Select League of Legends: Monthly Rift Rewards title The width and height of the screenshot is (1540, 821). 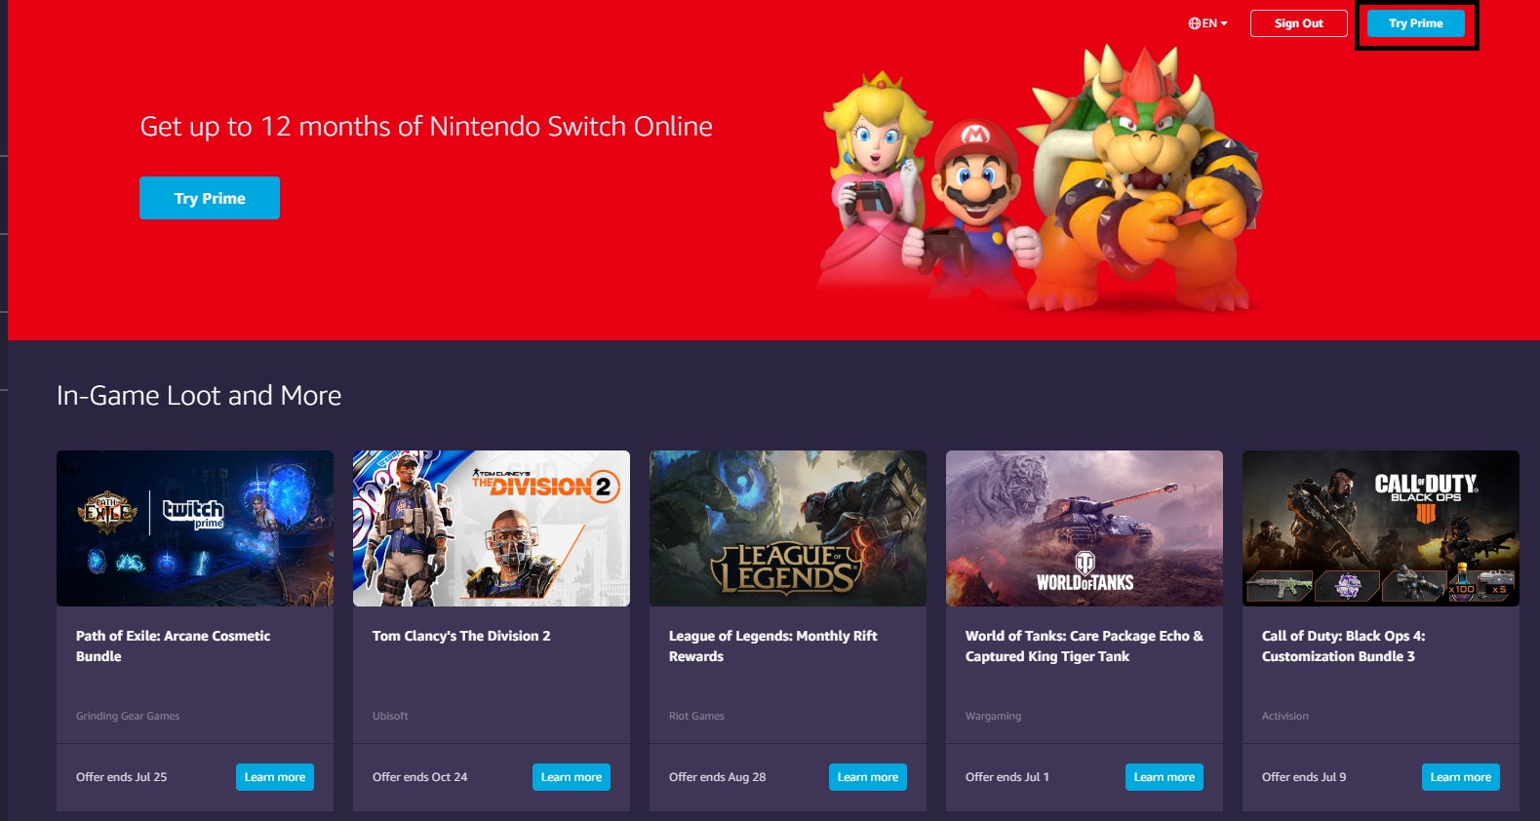point(773,645)
